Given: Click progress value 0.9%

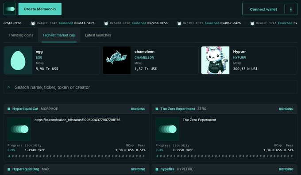Looking at the screenshot, I should [x=11, y=150].
